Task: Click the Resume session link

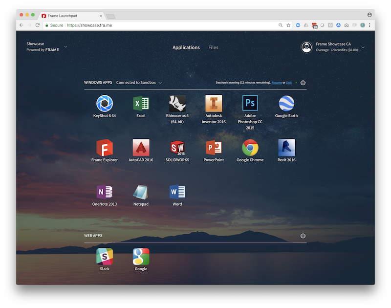Action: coord(277,83)
